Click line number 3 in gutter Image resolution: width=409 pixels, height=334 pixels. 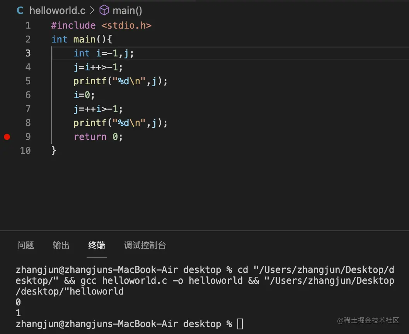tap(28, 53)
